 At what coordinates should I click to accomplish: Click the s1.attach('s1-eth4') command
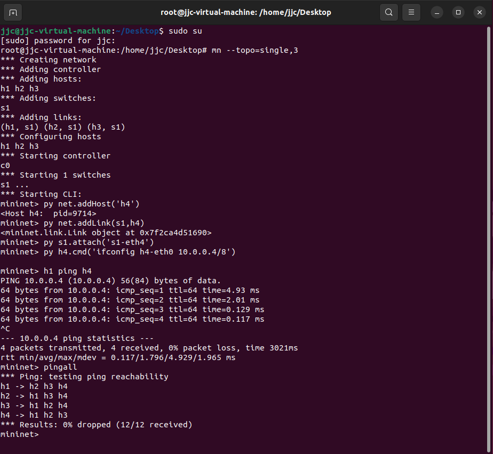coord(99,242)
